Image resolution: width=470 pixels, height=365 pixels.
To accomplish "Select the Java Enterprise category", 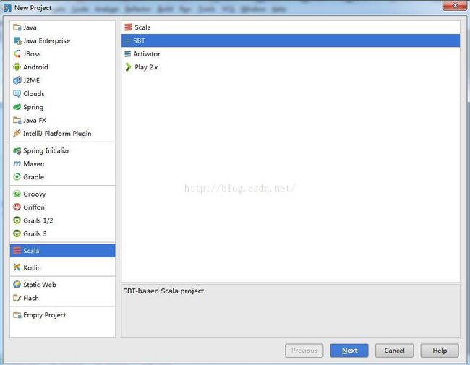I will point(62,40).
